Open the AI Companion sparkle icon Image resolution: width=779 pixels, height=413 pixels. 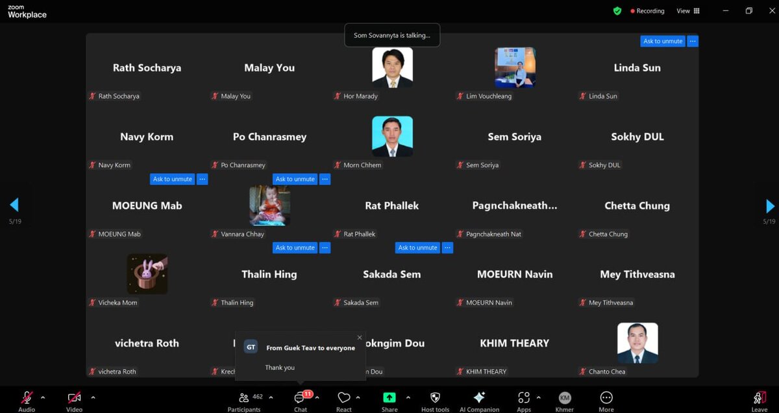[x=480, y=397]
